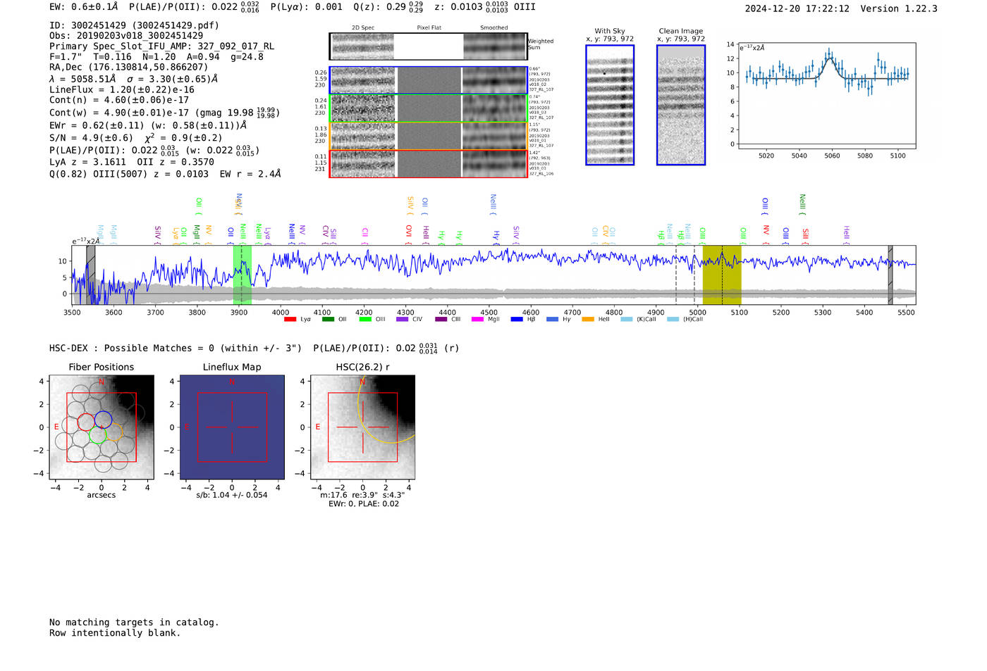Click the "s/b: 1.04 +/- 0.054" caption

[232, 495]
